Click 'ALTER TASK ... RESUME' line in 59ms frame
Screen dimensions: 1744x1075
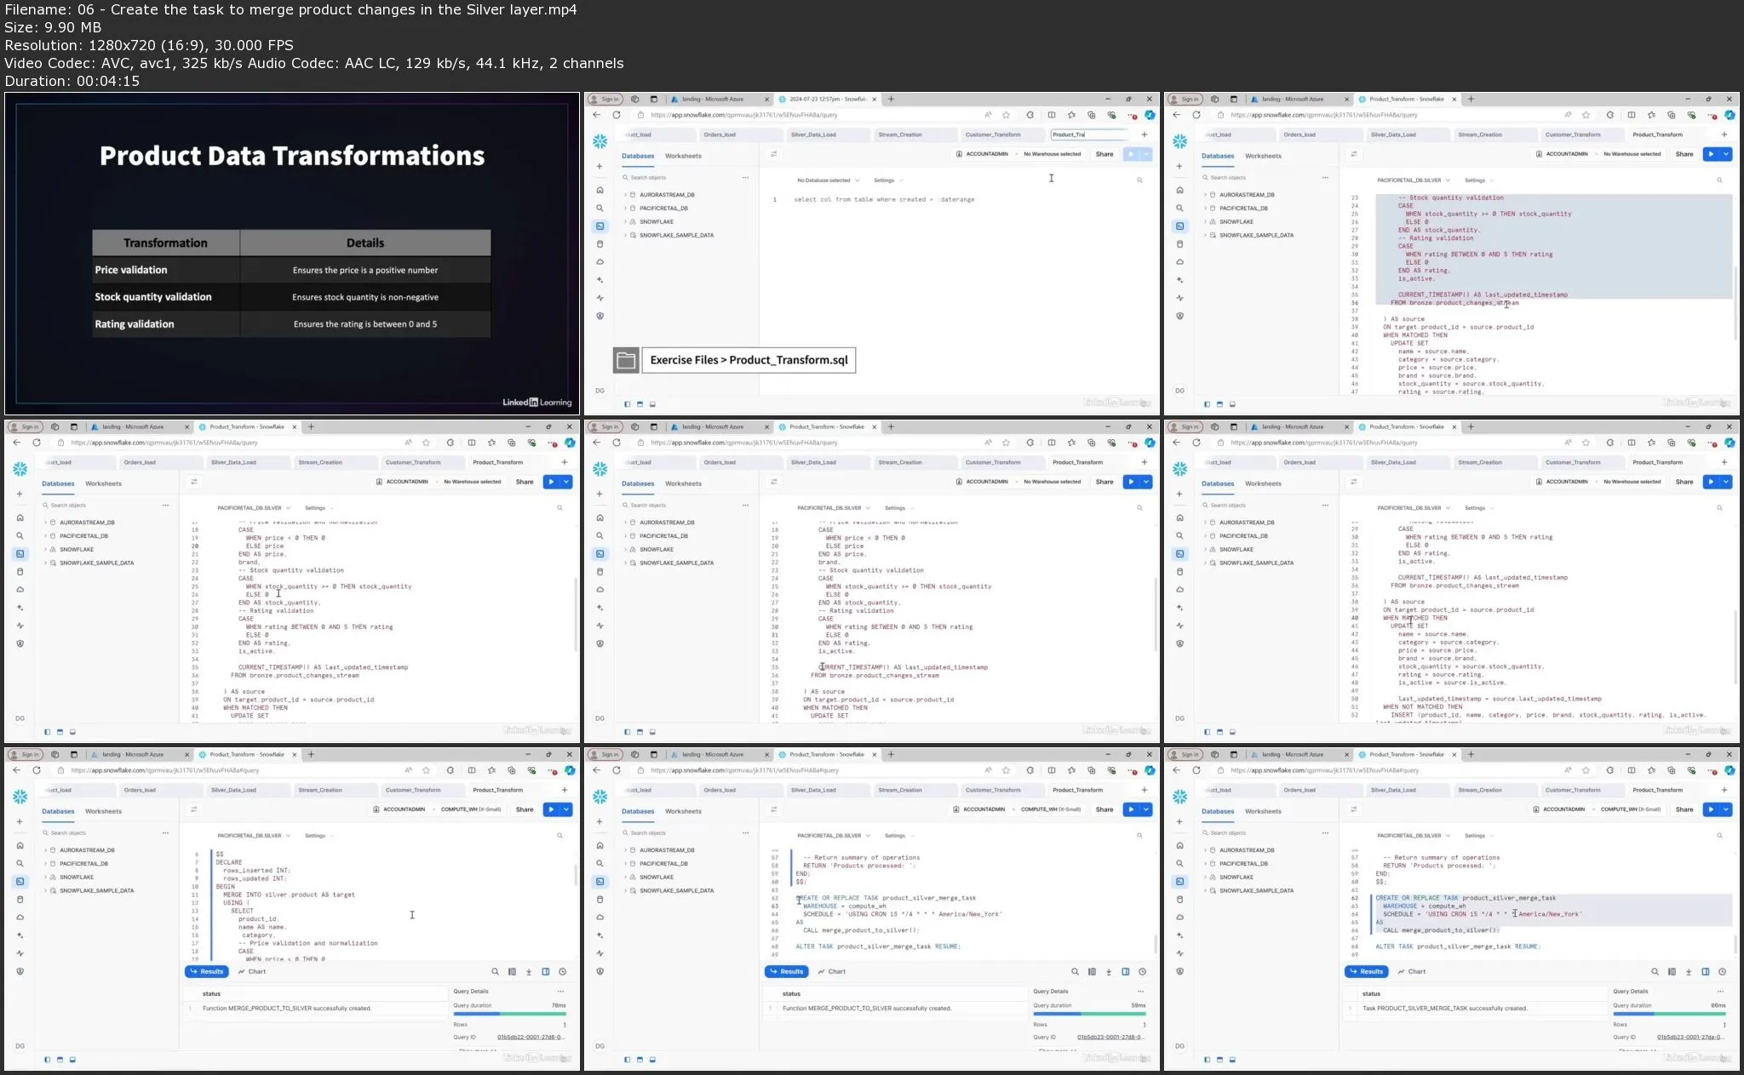pyautogui.click(x=878, y=946)
